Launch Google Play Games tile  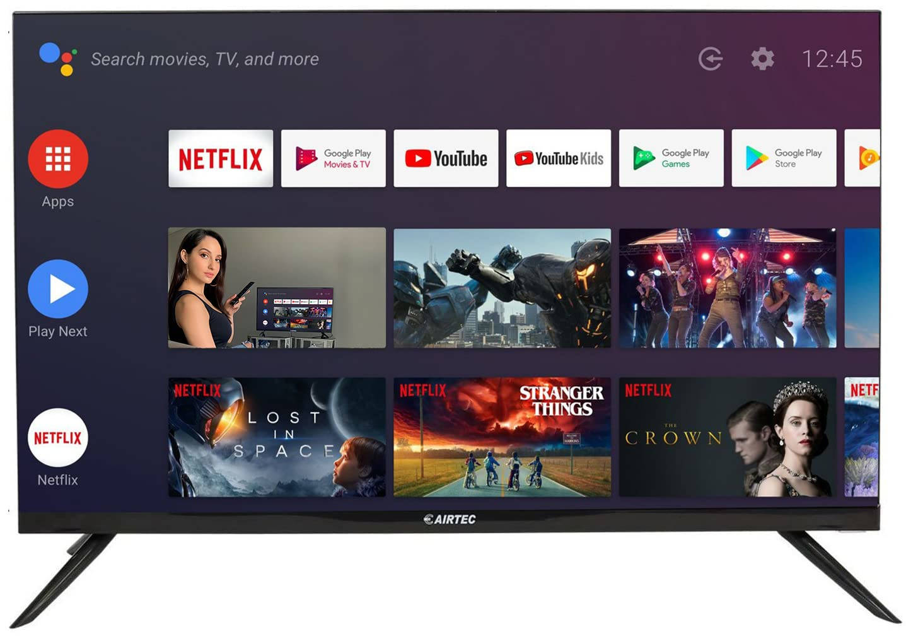(x=671, y=158)
